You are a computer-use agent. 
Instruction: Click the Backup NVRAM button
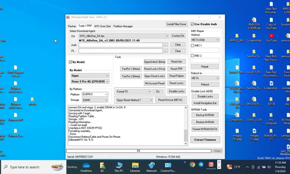coord(205,115)
